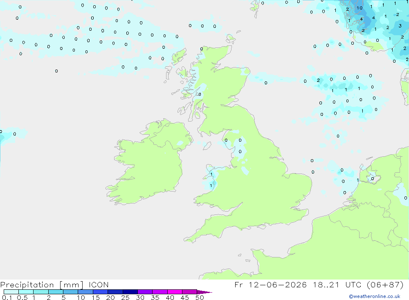Viewport: 409px width, 300px height.
Task: Click the '40' legend scale label
Action: [x=170, y=298]
